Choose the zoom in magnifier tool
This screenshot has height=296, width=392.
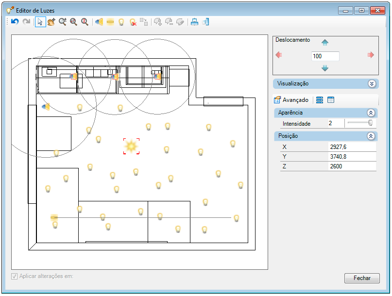(x=63, y=22)
